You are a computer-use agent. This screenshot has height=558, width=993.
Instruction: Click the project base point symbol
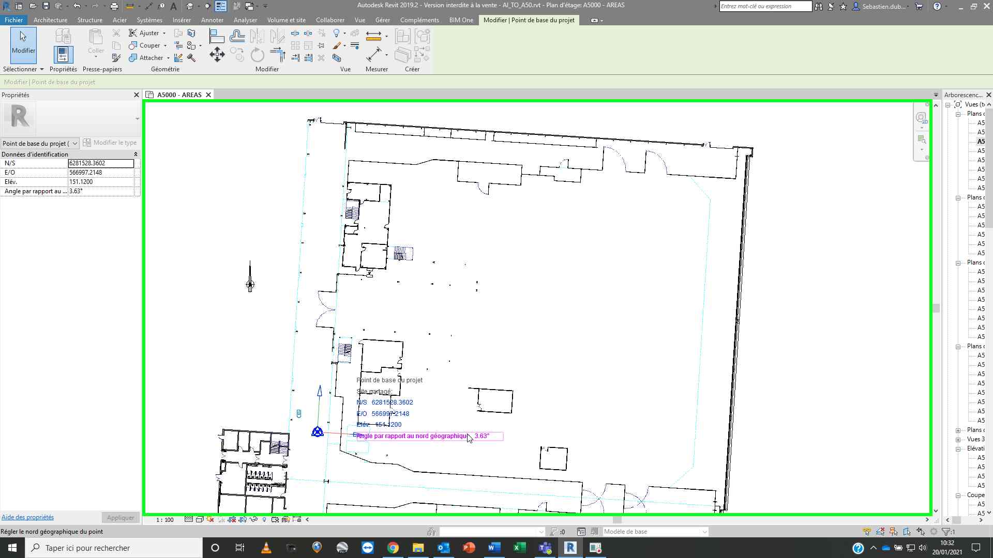318,432
